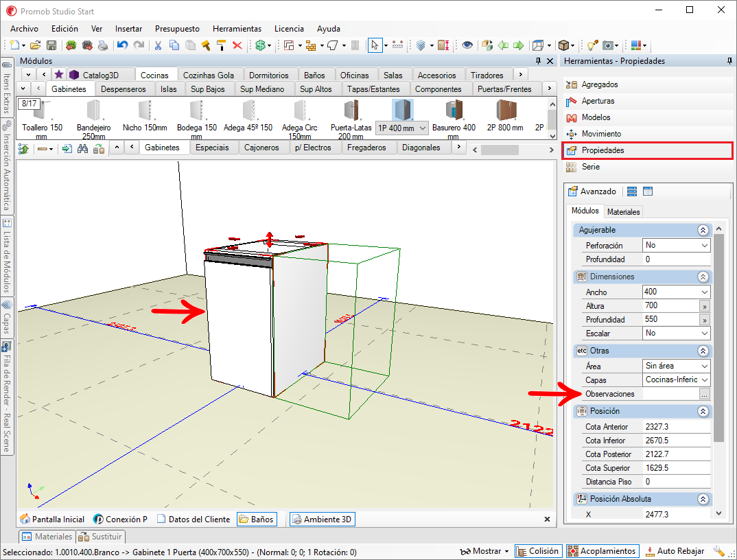Viewport: 737px width, 560px height.
Task: Pin the Módulos panel
Action: pyautogui.click(x=538, y=61)
